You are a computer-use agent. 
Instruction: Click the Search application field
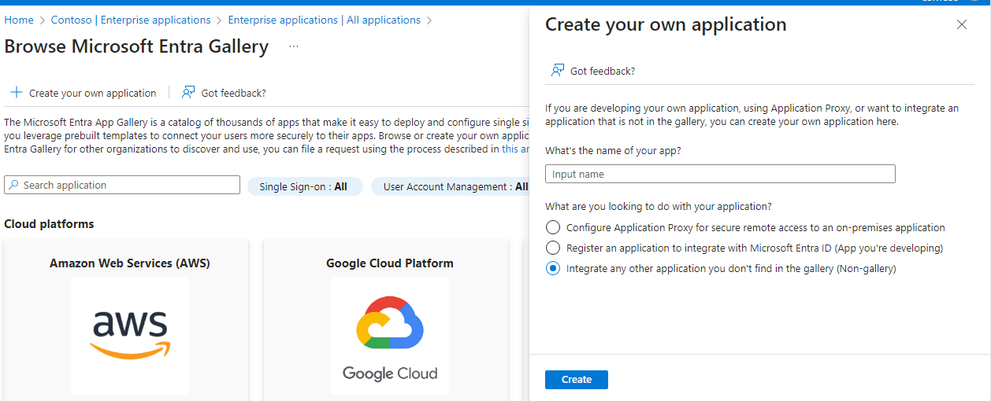122,185
